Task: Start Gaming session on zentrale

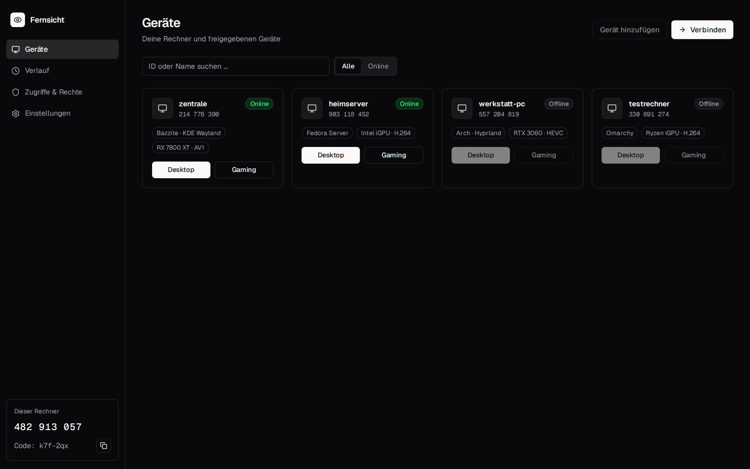Action: (244, 170)
